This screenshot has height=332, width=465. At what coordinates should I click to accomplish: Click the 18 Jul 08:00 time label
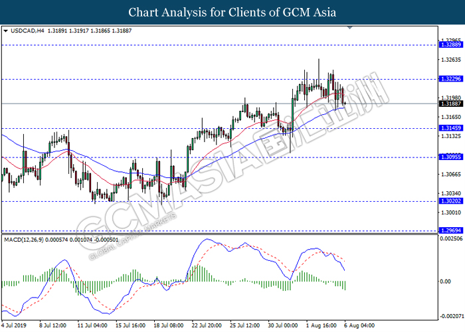click(169, 325)
